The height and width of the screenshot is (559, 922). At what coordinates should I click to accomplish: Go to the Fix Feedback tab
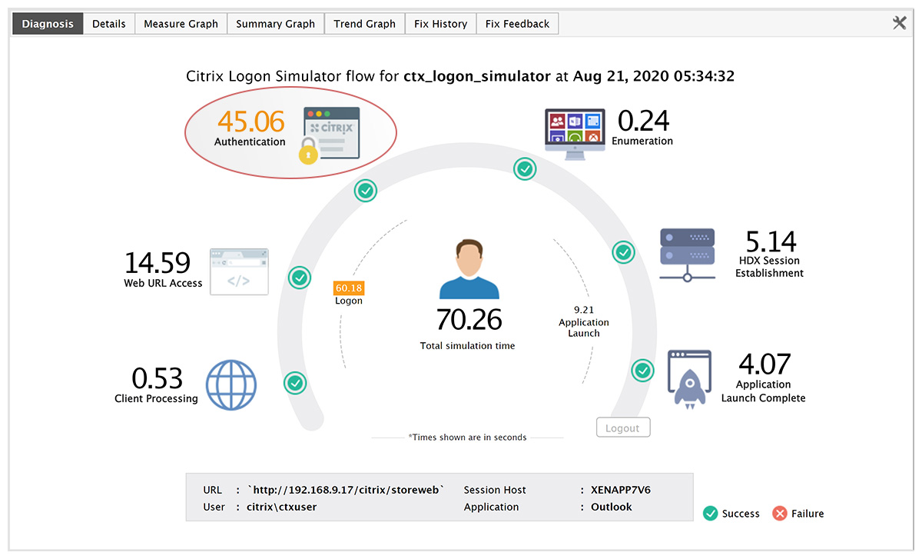pos(518,24)
